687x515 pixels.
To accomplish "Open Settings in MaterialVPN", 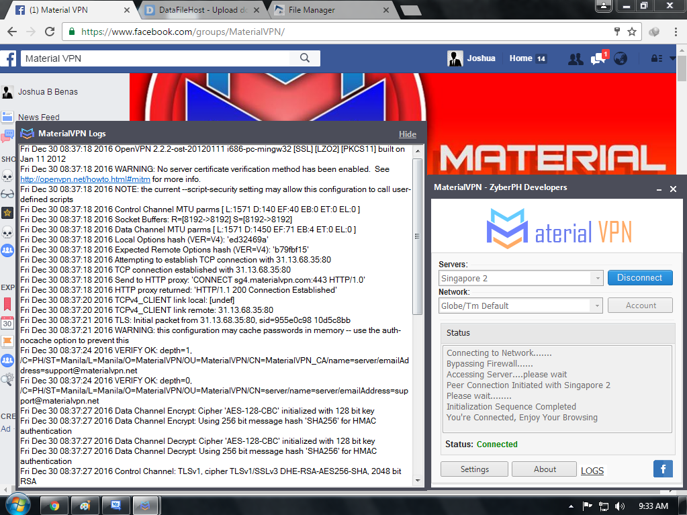I will coord(474,469).
